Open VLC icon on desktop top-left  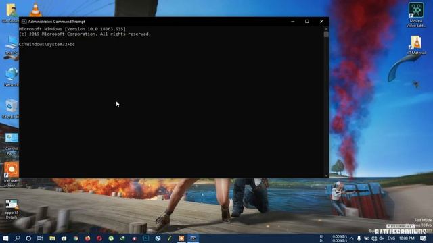(35, 10)
